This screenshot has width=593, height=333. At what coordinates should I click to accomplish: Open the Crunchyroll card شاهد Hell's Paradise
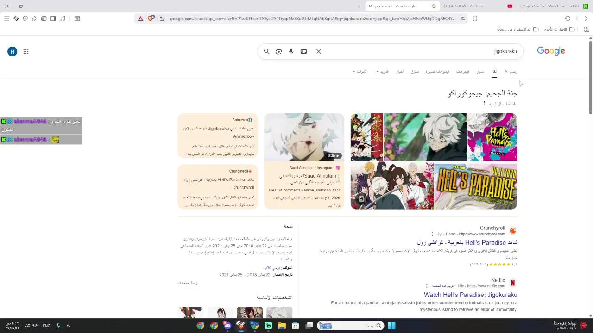click(218, 186)
